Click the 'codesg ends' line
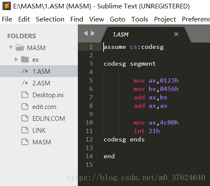 click(124, 140)
